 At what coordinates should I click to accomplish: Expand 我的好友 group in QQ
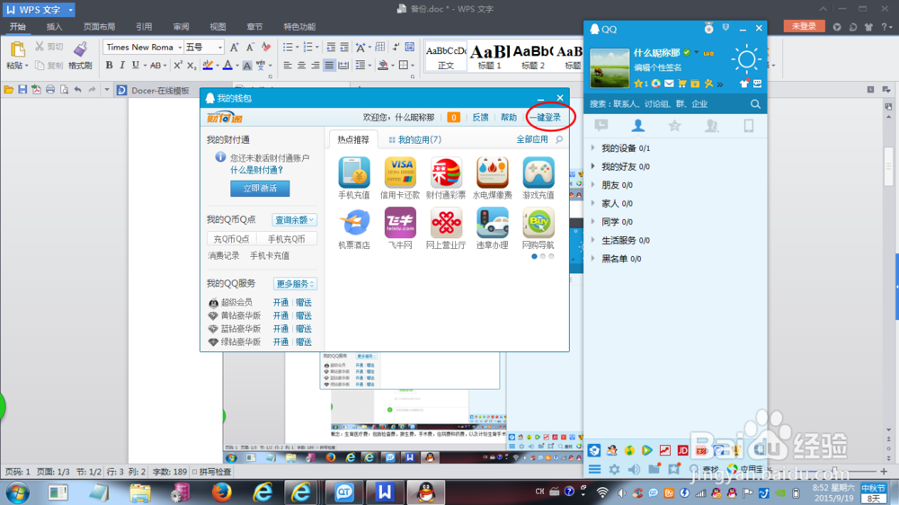coord(592,166)
